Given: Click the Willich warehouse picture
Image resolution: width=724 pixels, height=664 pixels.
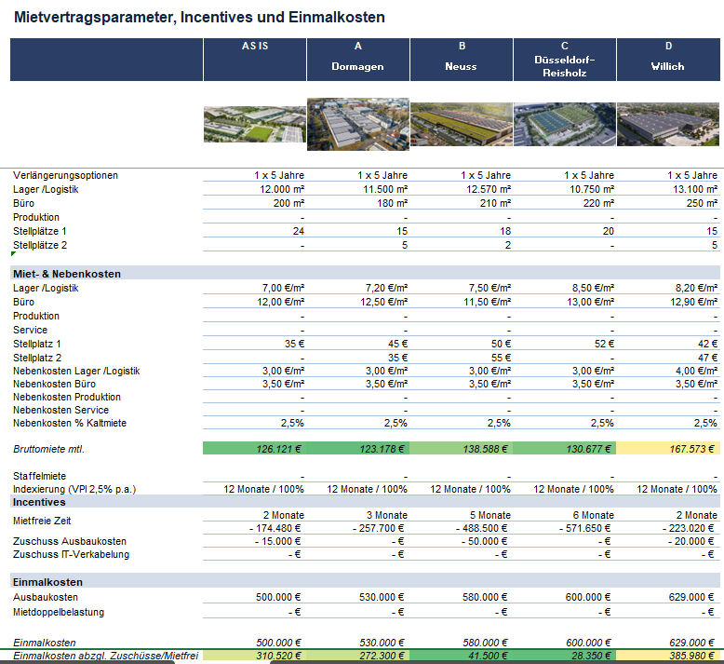Looking at the screenshot, I should pyautogui.click(x=667, y=124).
